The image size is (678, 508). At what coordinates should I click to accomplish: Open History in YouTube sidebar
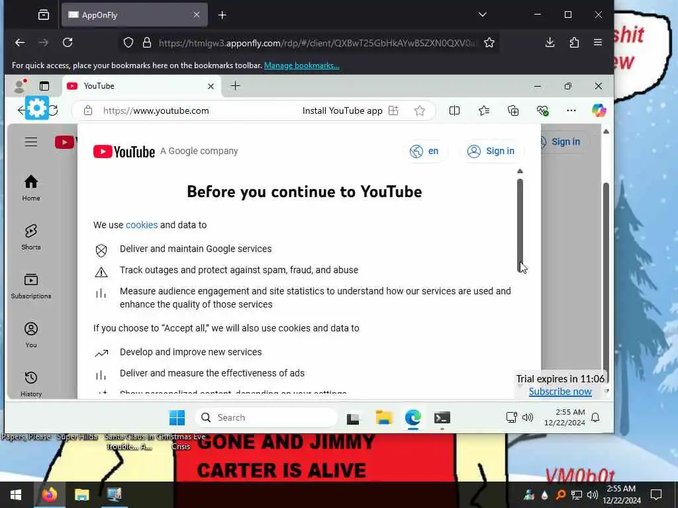coord(31,384)
